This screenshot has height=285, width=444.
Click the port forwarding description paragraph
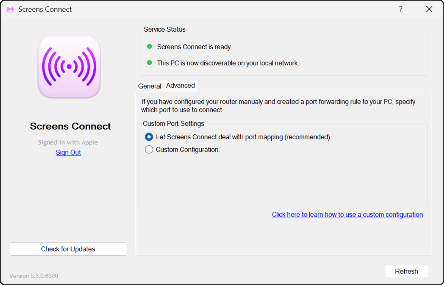click(x=278, y=106)
